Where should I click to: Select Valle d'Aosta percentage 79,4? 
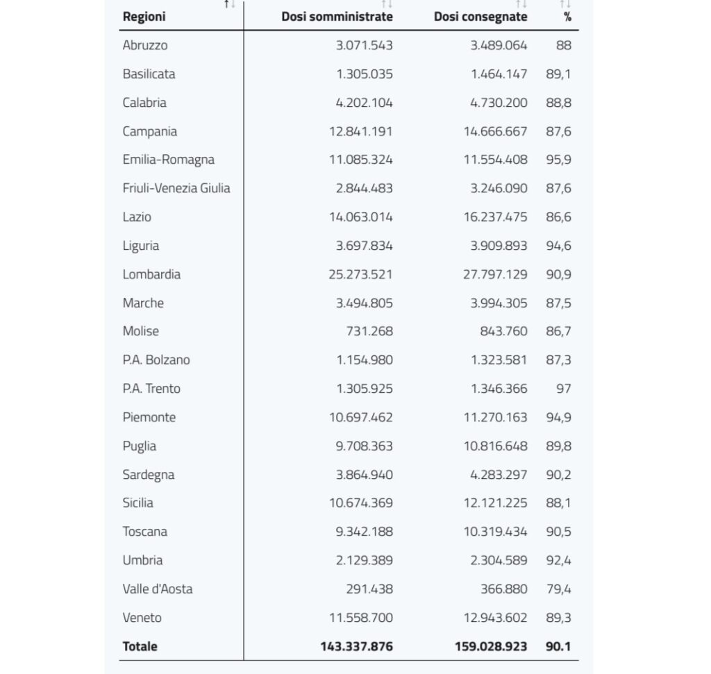pos(559,589)
